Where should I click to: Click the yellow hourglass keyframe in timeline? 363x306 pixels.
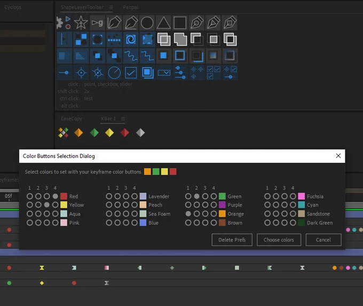click(42, 268)
